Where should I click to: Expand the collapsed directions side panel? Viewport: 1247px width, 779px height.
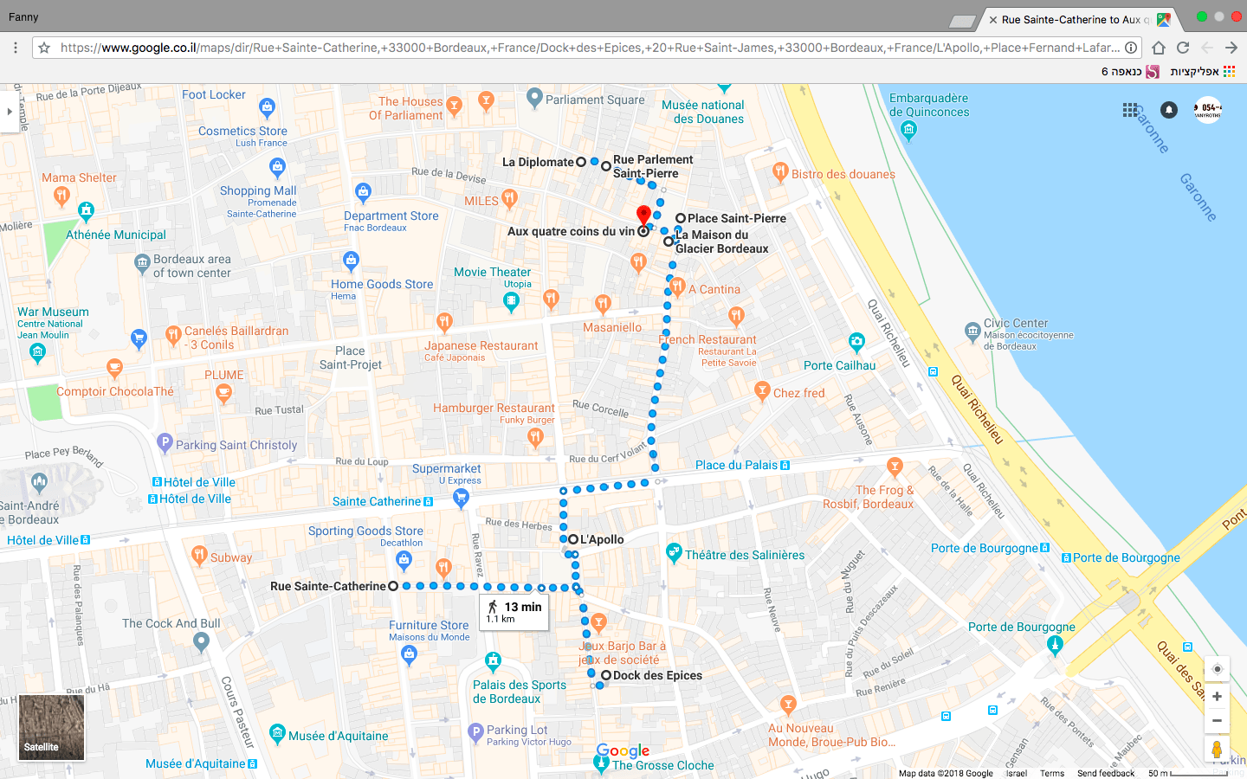10,111
